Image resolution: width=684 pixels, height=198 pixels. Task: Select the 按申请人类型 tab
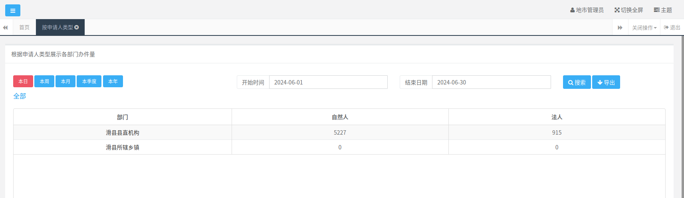tap(57, 27)
